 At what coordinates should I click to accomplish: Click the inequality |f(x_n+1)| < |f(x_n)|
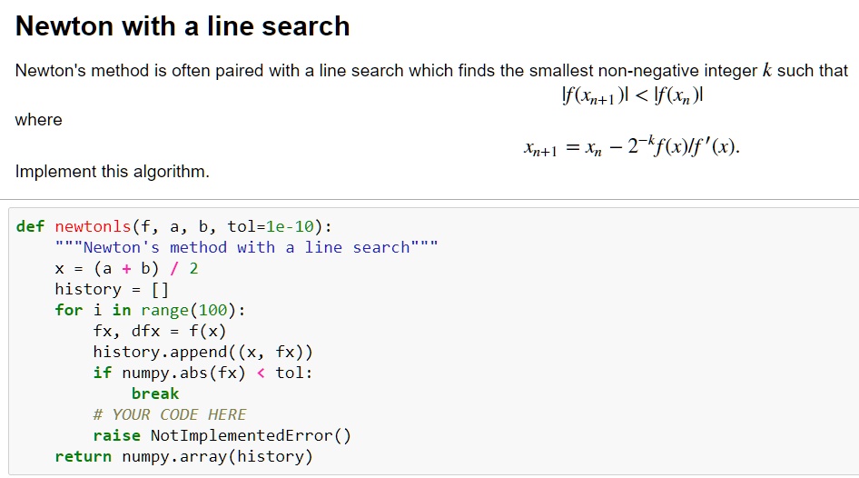634,94
